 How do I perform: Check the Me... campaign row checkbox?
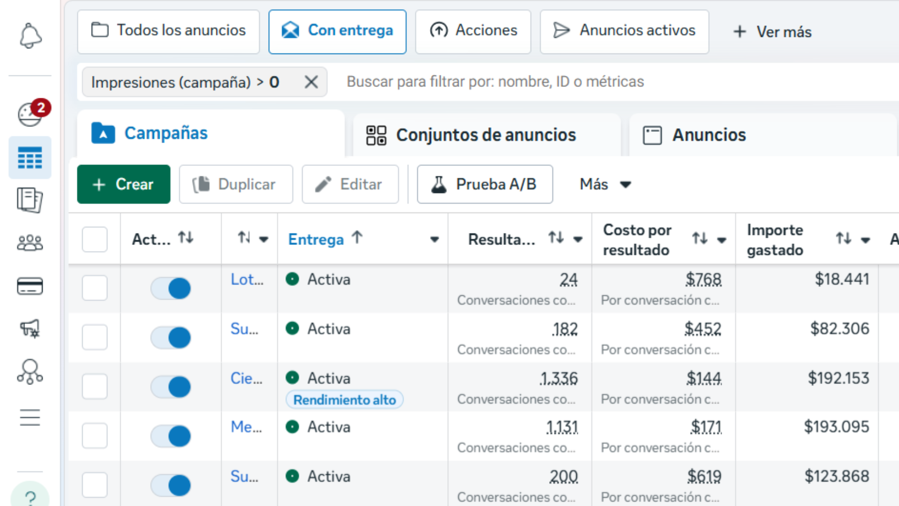coord(95,436)
